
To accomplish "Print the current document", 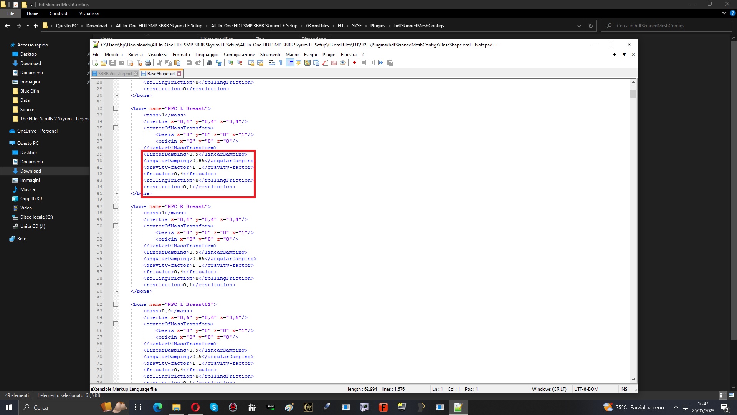I will pos(148,63).
